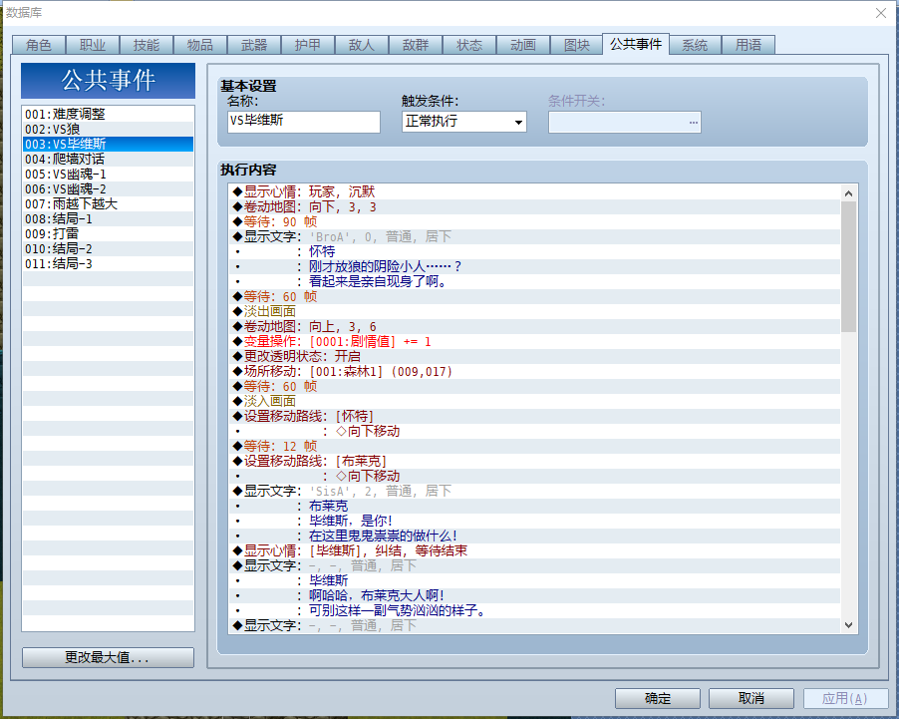899x719 pixels.
Task: Go to the 用语 tab
Action: 749,45
